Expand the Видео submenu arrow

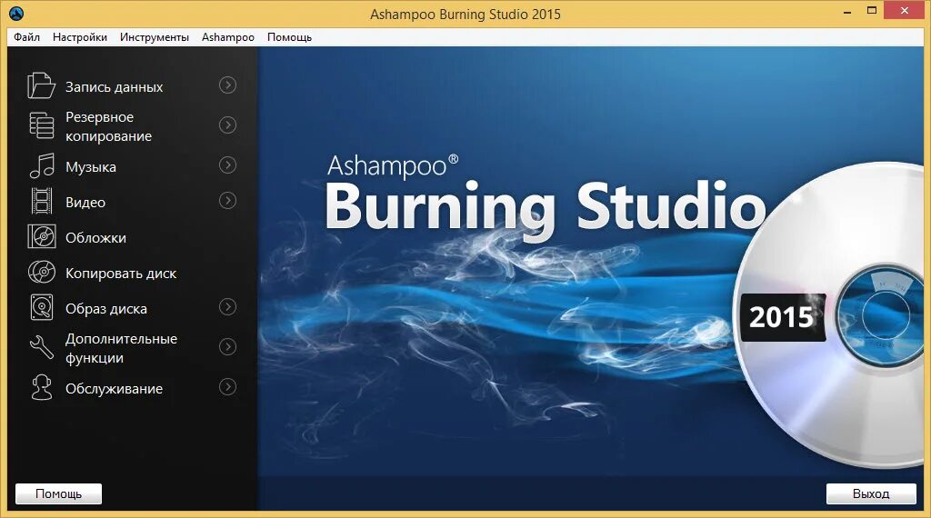[227, 201]
